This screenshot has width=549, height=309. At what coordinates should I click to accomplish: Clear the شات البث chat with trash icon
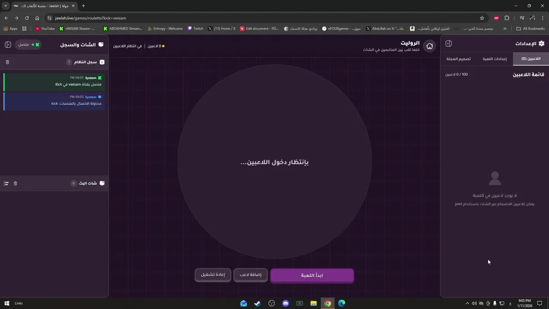click(15, 183)
